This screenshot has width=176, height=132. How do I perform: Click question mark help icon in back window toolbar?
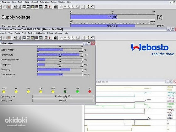(x=88, y=7)
